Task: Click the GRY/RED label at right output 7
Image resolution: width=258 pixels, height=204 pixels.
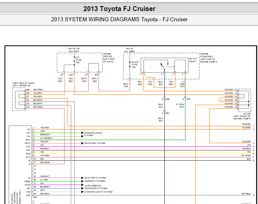Action: tap(246, 155)
